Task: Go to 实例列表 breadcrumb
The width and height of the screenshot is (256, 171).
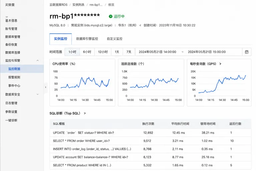Action: click(x=78, y=5)
